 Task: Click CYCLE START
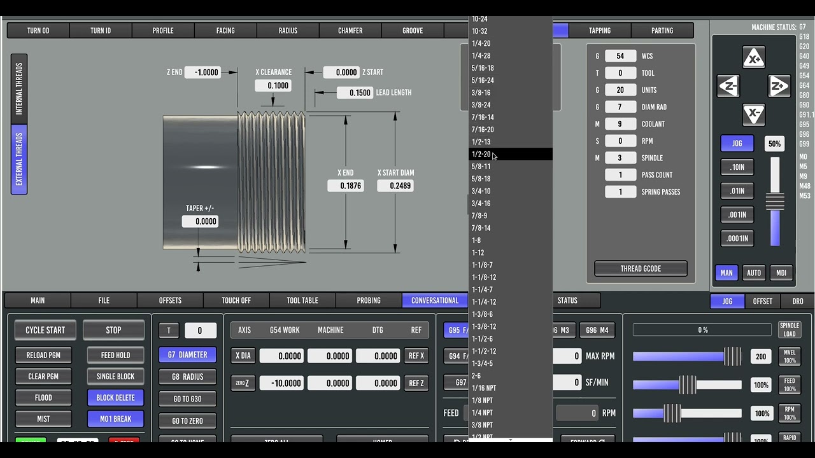(45, 330)
